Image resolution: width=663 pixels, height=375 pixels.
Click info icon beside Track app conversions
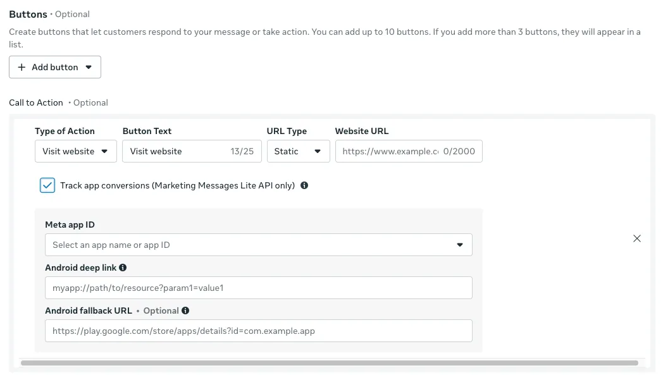click(x=304, y=186)
